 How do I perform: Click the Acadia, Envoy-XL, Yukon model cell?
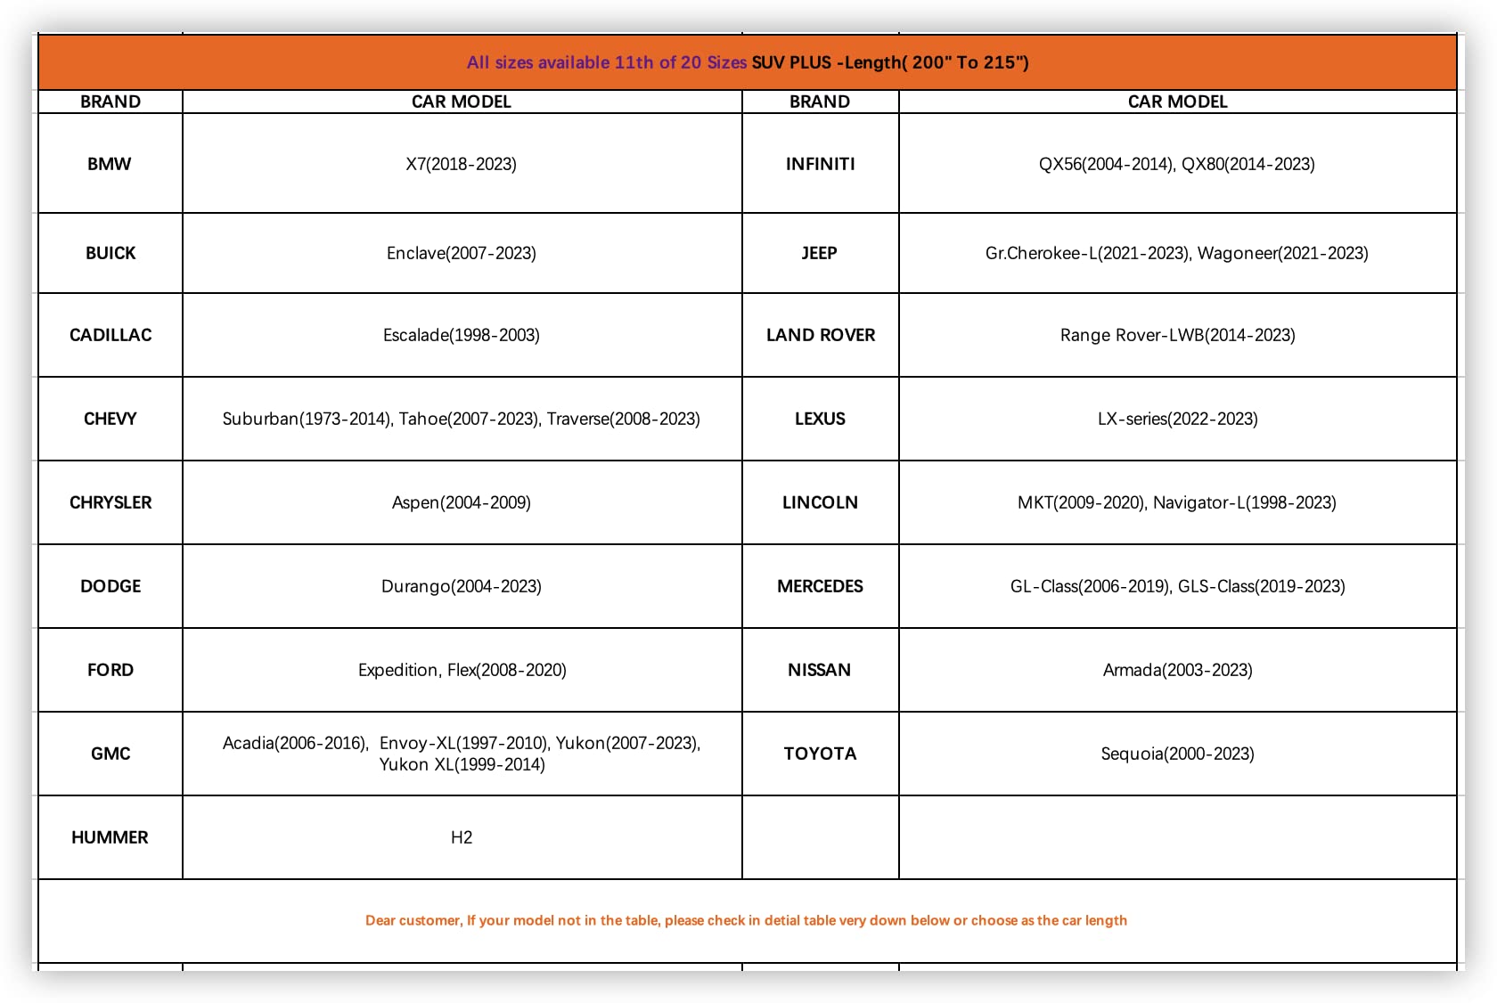(x=462, y=754)
